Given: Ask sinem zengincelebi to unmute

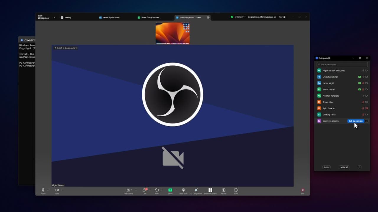Looking at the screenshot, I should pos(356,121).
